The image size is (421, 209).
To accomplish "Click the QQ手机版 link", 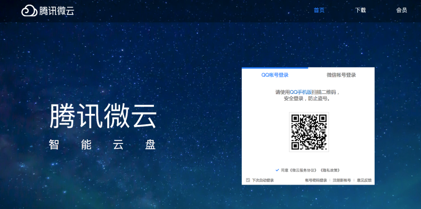I will click(x=301, y=92).
